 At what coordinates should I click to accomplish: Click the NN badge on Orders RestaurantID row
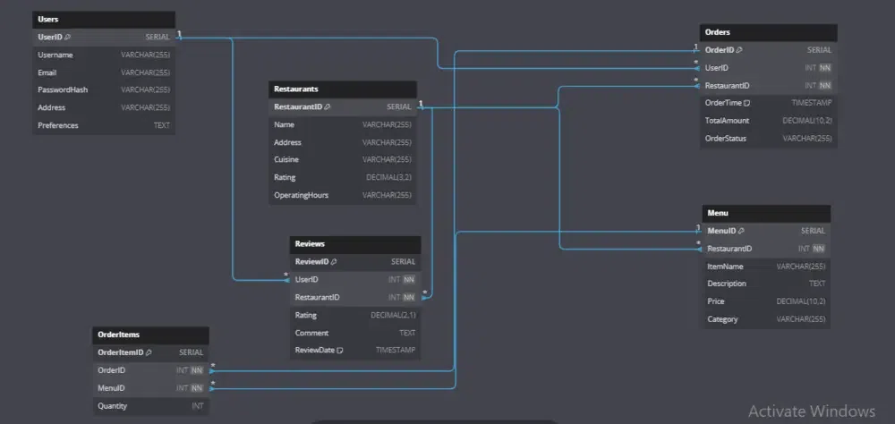point(825,86)
